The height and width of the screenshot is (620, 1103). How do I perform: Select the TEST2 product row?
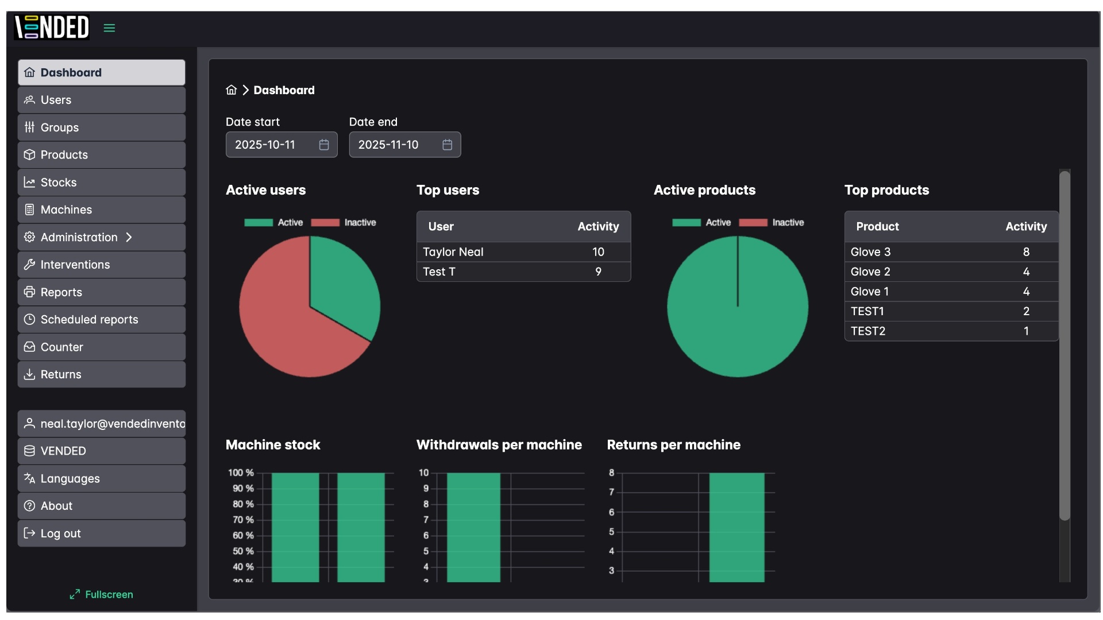pos(951,331)
